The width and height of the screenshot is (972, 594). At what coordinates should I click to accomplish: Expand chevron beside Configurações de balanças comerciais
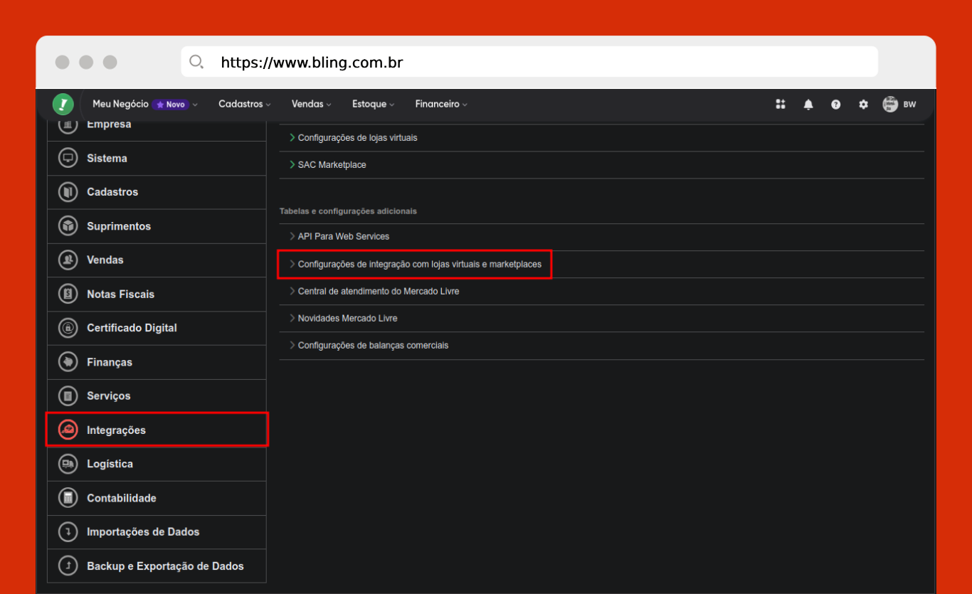292,345
